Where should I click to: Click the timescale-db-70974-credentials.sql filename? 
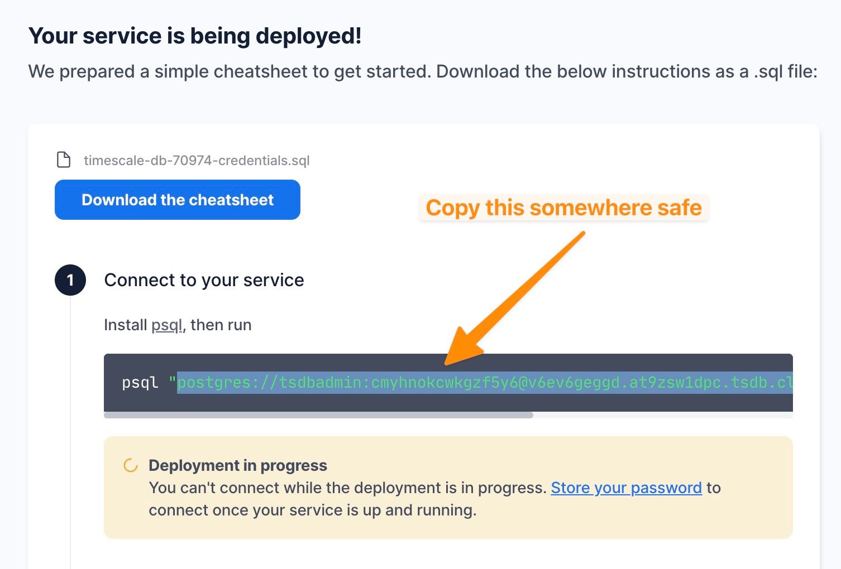pos(197,161)
